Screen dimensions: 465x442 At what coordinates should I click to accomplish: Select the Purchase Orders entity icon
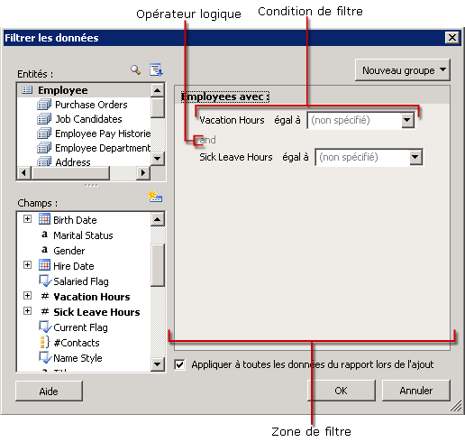click(x=44, y=105)
